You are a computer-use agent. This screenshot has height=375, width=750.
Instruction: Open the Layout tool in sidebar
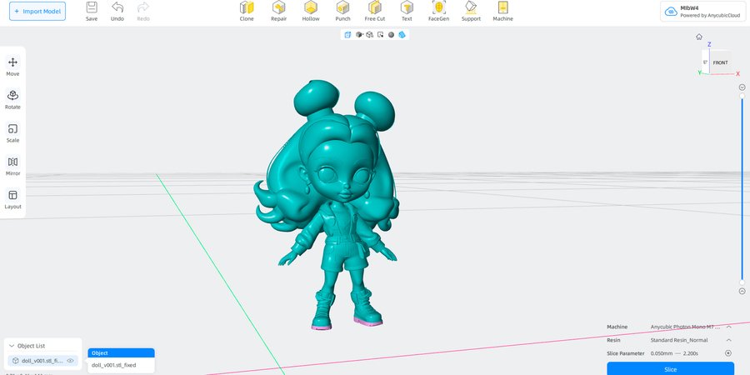tap(12, 199)
